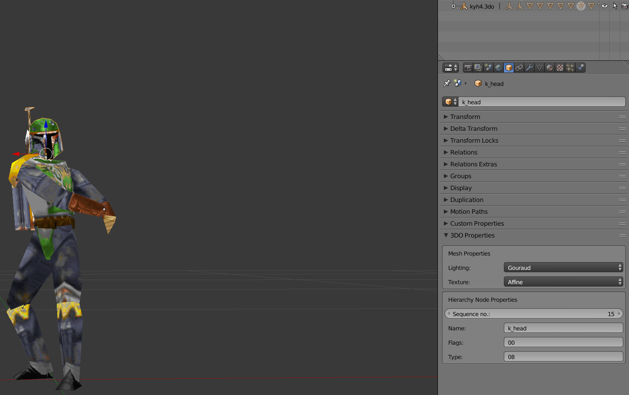
Task: Select the Object properties tab (orange cube)
Action: pyautogui.click(x=509, y=68)
